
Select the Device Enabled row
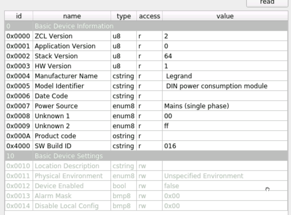146,186
